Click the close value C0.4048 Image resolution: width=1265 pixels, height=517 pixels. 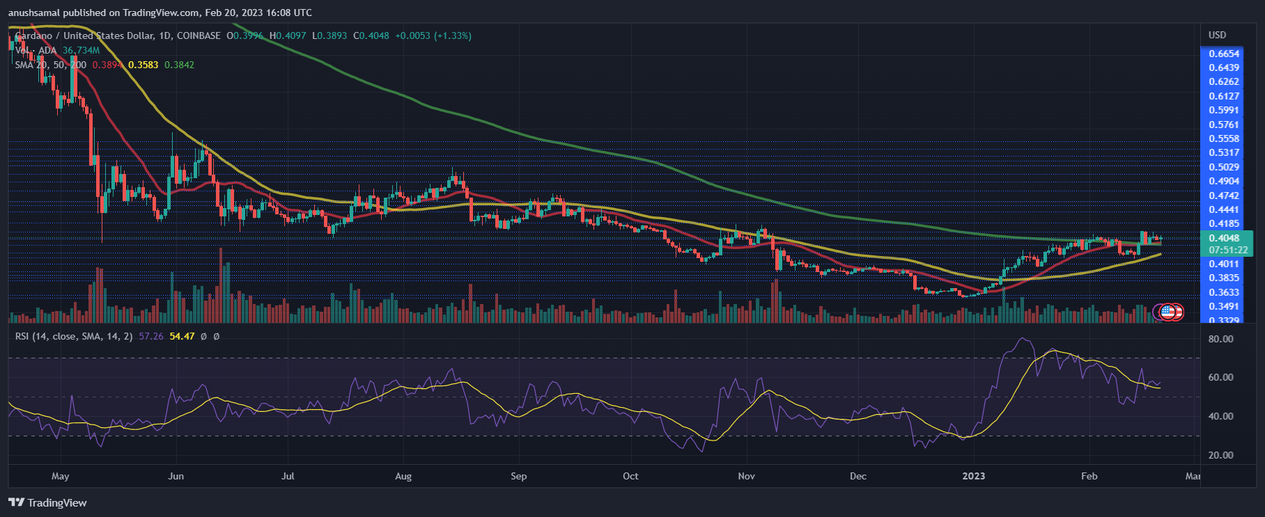(x=371, y=35)
